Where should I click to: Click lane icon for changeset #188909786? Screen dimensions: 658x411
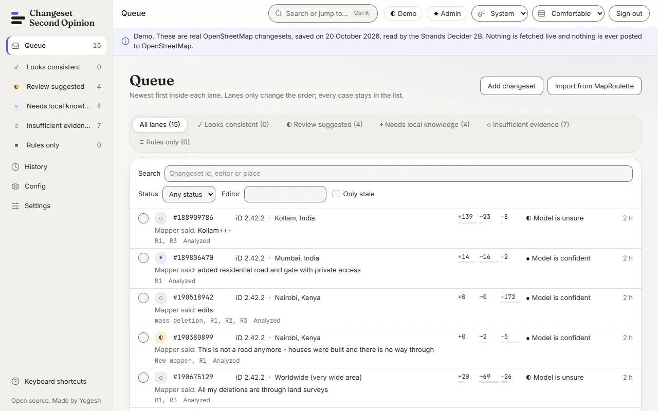(161, 218)
